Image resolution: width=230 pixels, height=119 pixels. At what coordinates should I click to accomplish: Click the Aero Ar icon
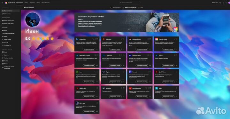[77, 72]
